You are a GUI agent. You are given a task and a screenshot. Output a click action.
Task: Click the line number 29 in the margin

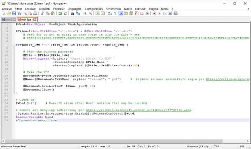[x=6, y=120]
